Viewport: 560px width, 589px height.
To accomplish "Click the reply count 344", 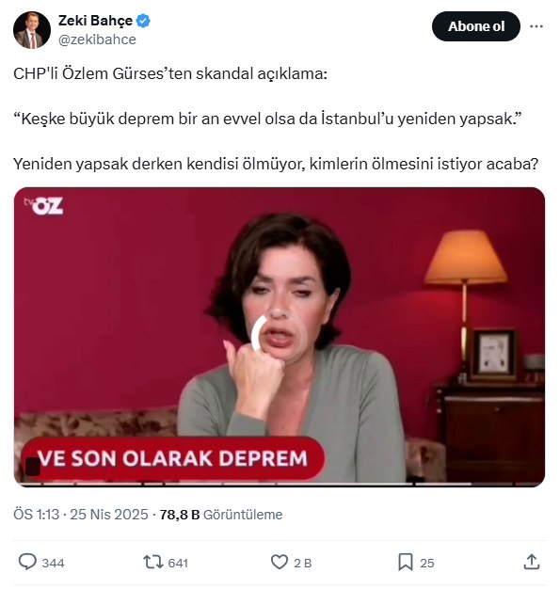I will point(53,563).
